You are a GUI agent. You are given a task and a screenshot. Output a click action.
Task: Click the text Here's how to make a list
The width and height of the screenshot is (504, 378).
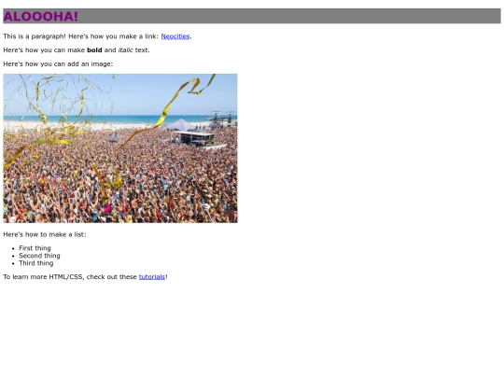pos(45,234)
